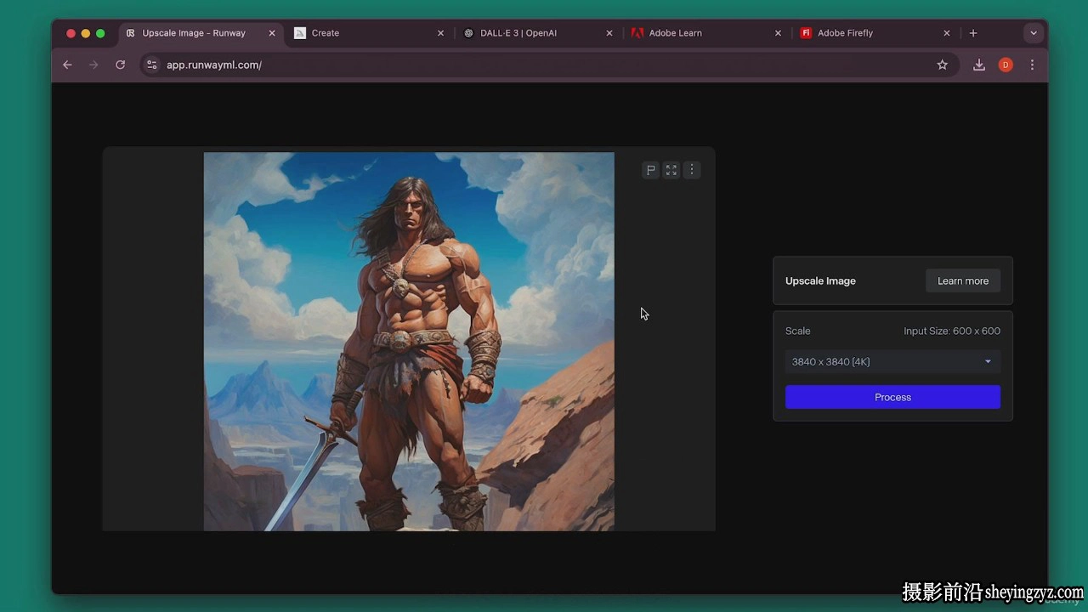Click the Input Size: 600 x 600 text
1088x612 pixels.
tap(952, 331)
